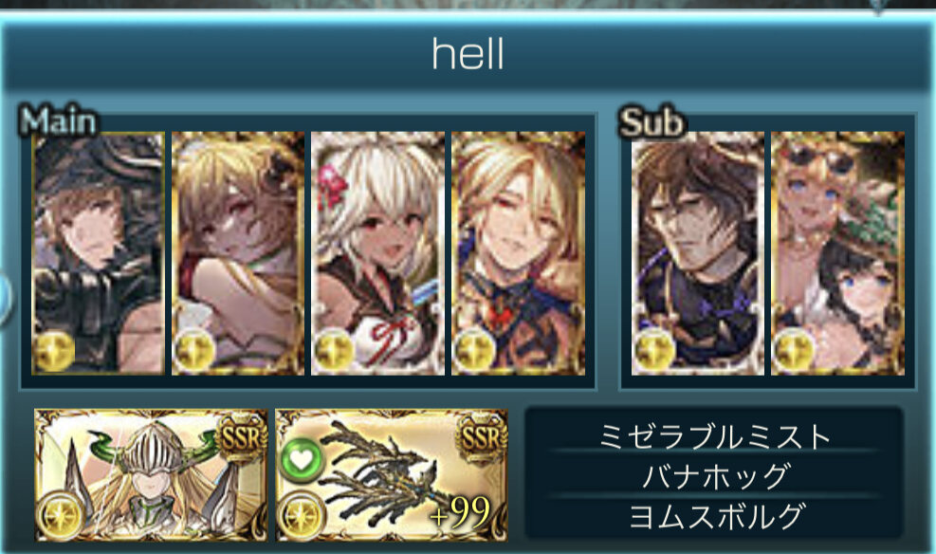936x554 pixels.
Task: Open the SSR branch weapon with +99
Action: coord(392,475)
